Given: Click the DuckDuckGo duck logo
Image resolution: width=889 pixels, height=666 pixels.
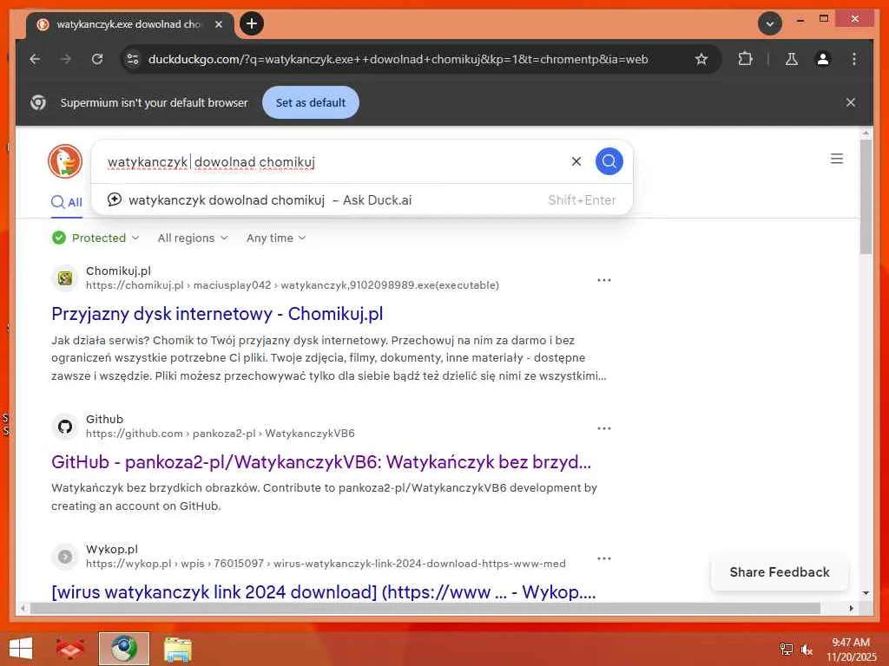Looking at the screenshot, I should click(x=65, y=161).
